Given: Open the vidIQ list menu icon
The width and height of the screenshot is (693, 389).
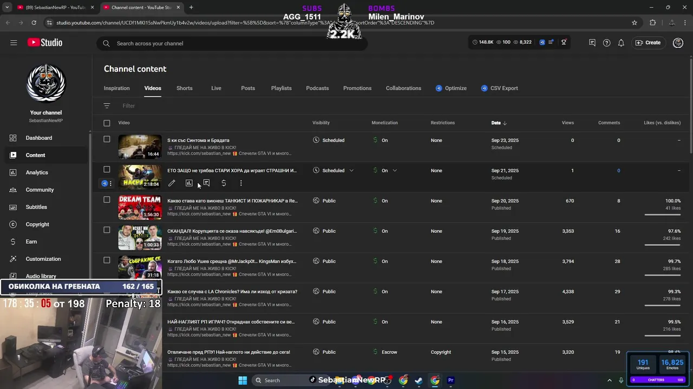Looking at the screenshot, I should [x=551, y=42].
